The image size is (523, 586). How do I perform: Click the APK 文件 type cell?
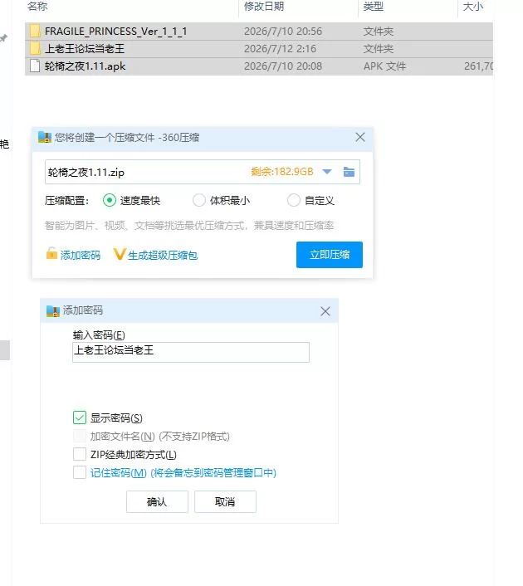point(384,66)
